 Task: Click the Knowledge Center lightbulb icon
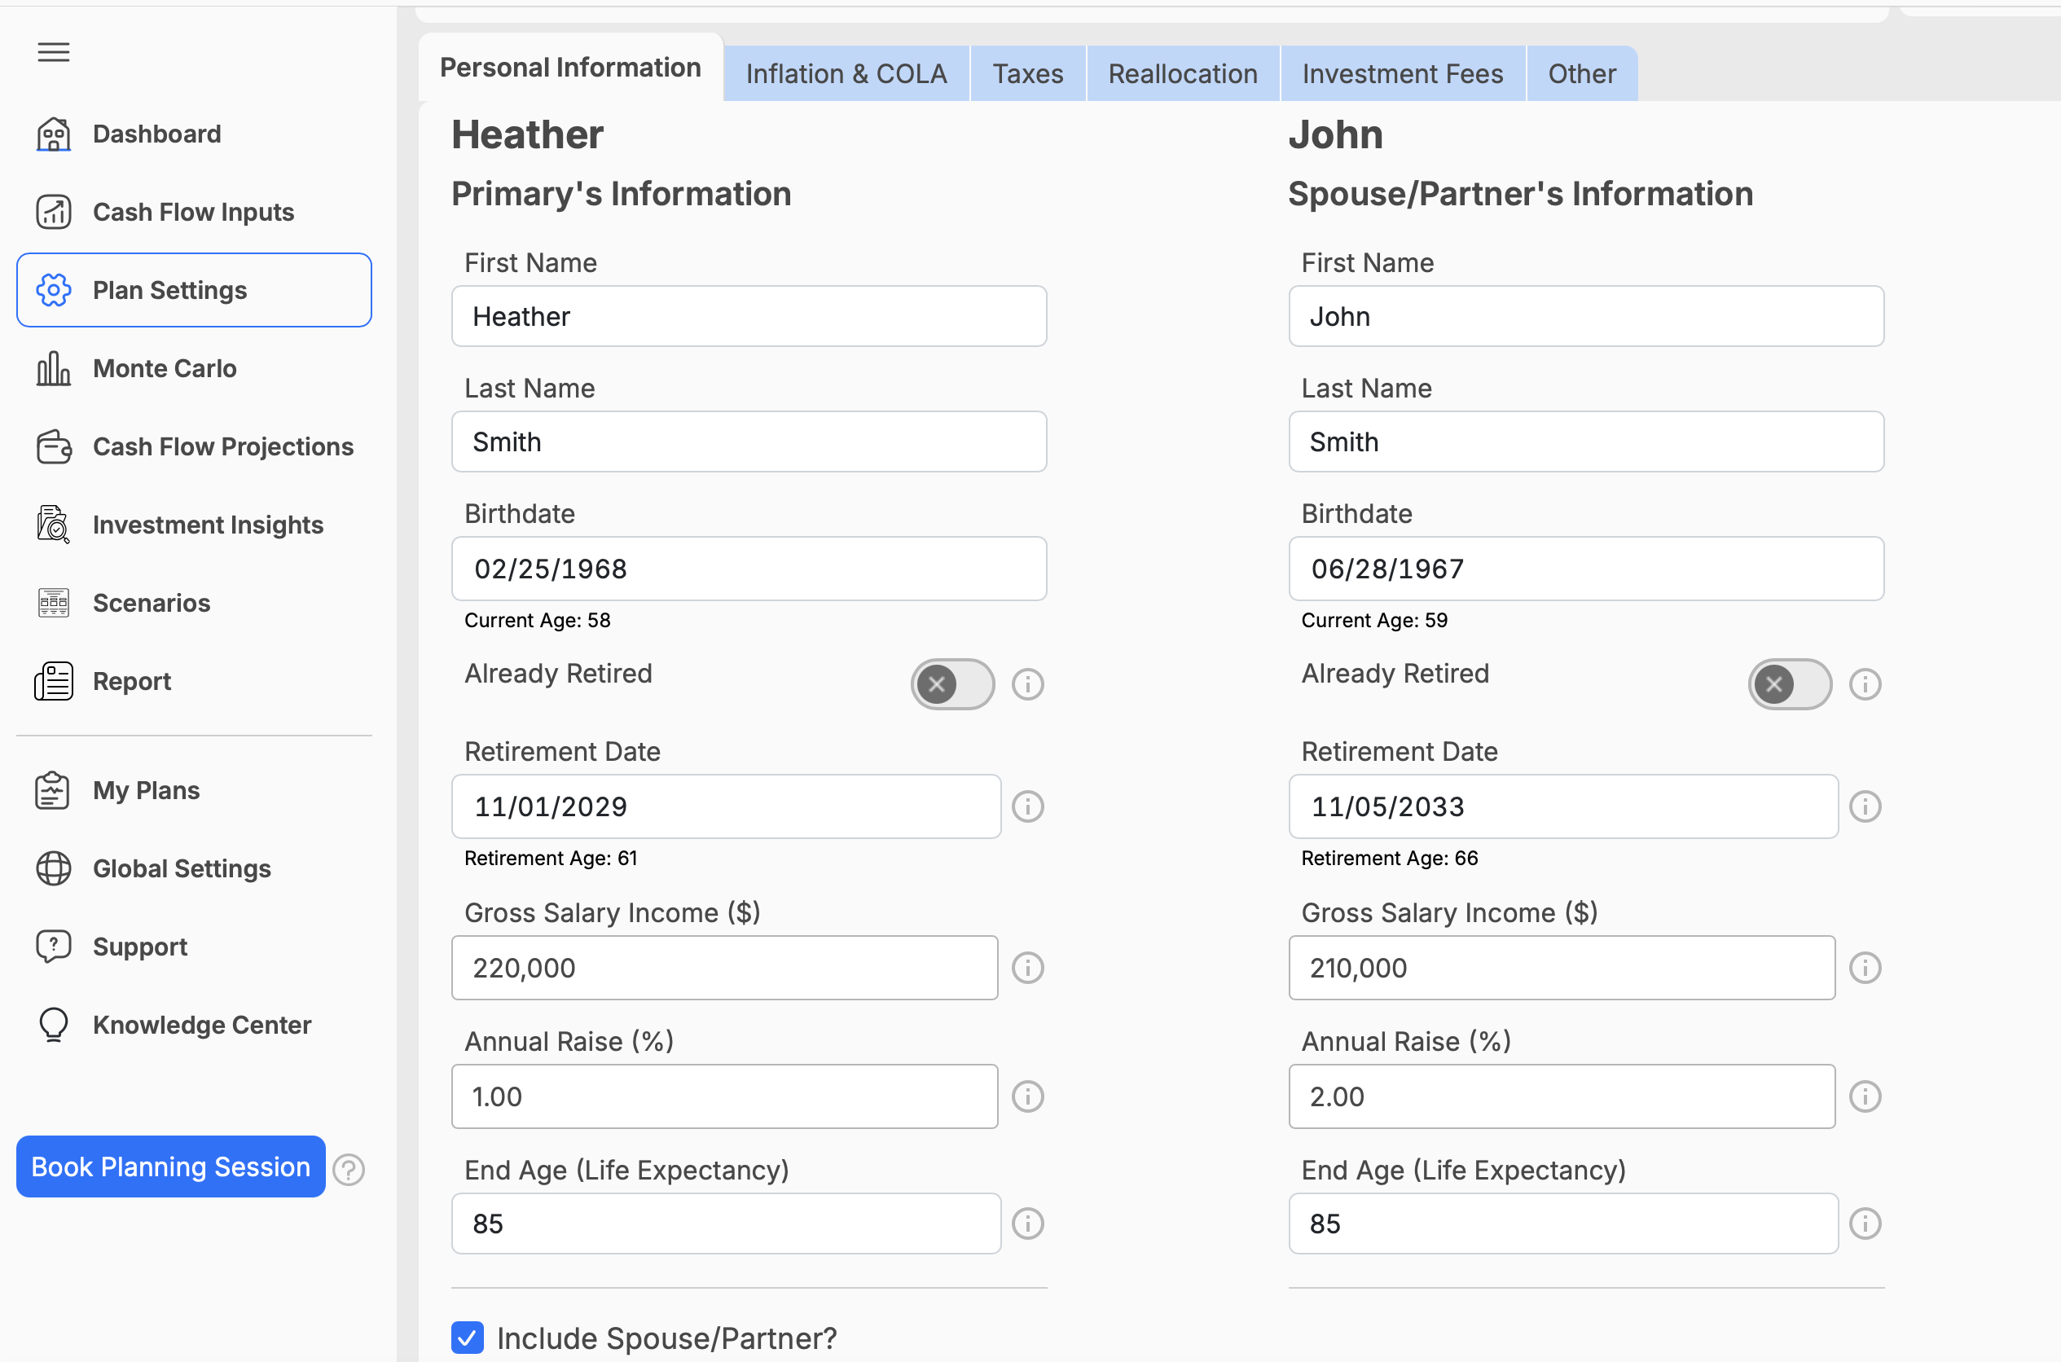click(53, 1025)
